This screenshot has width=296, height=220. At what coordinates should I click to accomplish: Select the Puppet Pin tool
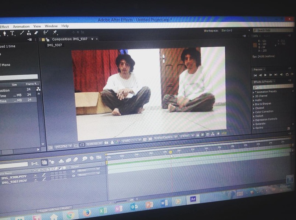point(55,32)
